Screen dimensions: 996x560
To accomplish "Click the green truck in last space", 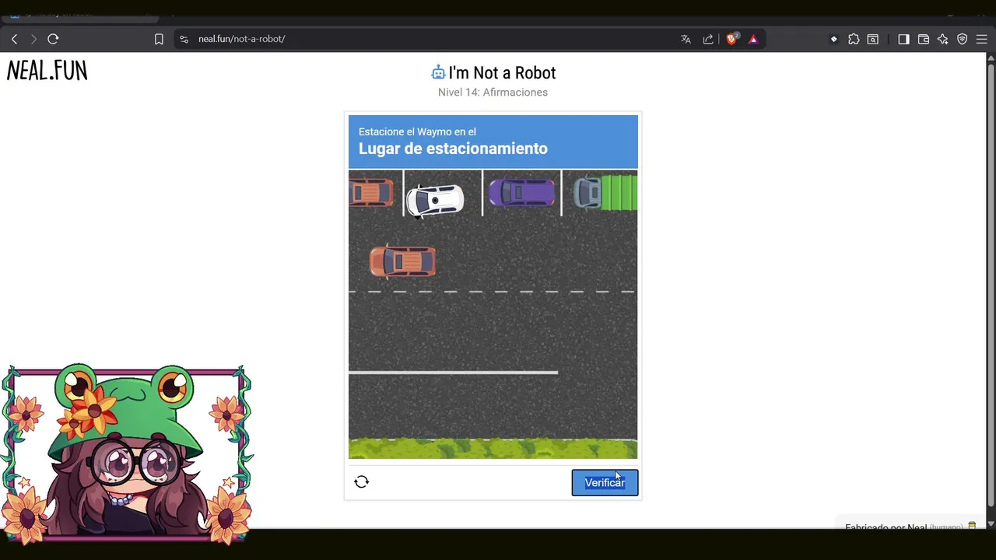I will coord(605,193).
